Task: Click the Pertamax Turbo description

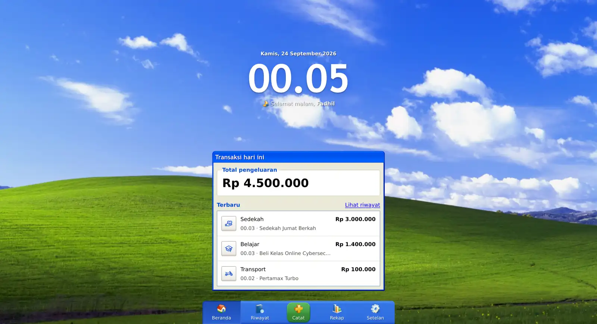Action: pyautogui.click(x=279, y=278)
